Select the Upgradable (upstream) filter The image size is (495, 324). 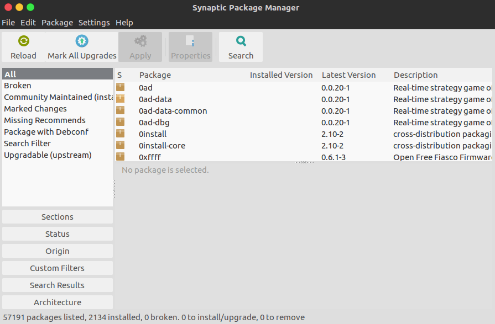pyautogui.click(x=48, y=155)
